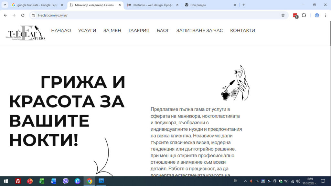Image resolution: width=331 pixels, height=186 pixels.
Task: Open the Chrome extensions puzzle icon
Action: tap(304, 15)
